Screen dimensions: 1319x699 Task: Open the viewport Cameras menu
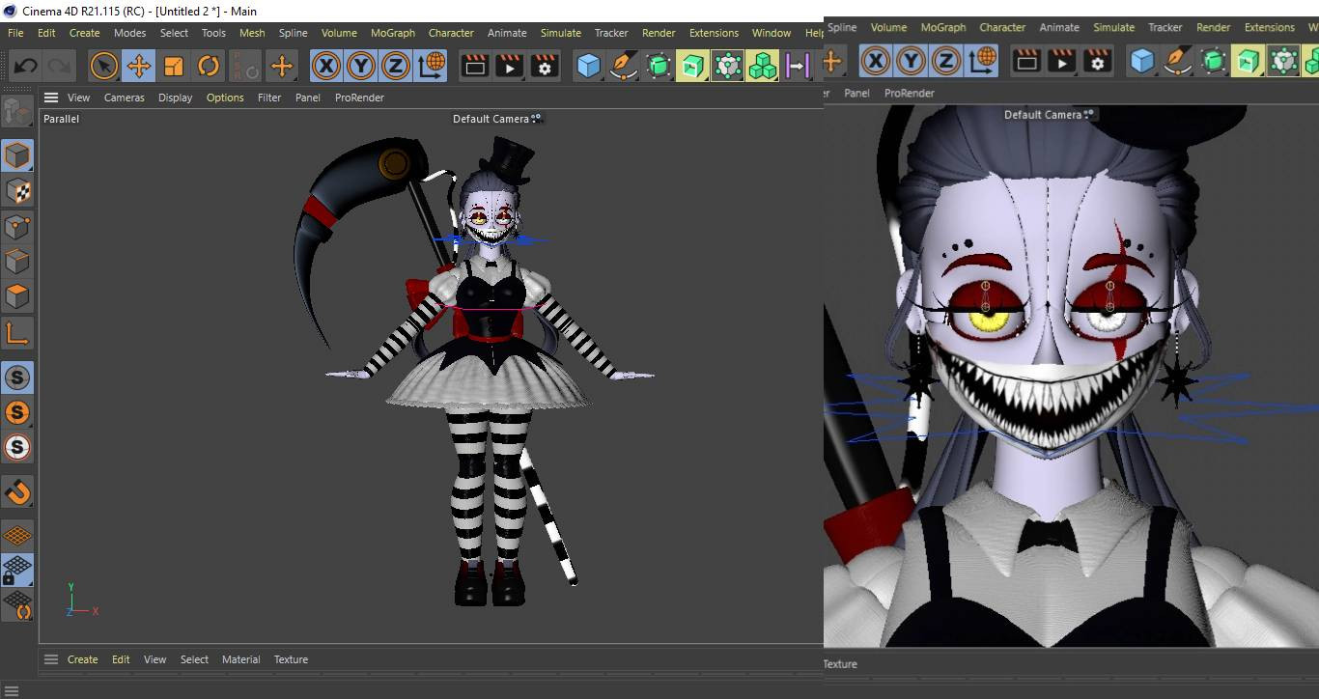(125, 98)
